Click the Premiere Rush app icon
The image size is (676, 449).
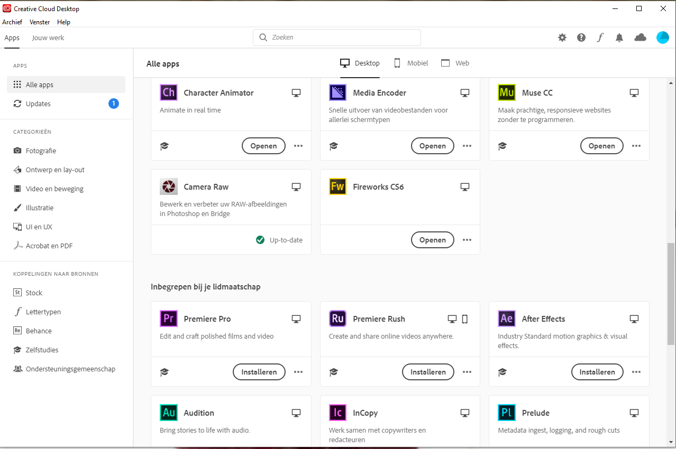[x=337, y=319]
